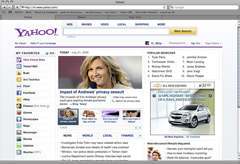Click the eBay icon in My Favorites
240x164 pixels.
click(19, 99)
